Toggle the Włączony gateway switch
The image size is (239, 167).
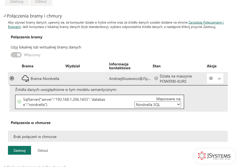click(x=16, y=55)
